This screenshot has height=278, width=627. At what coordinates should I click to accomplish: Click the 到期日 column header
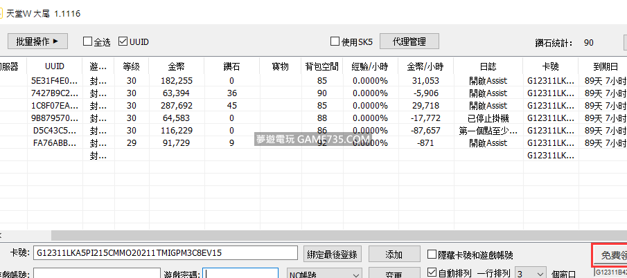coord(604,67)
